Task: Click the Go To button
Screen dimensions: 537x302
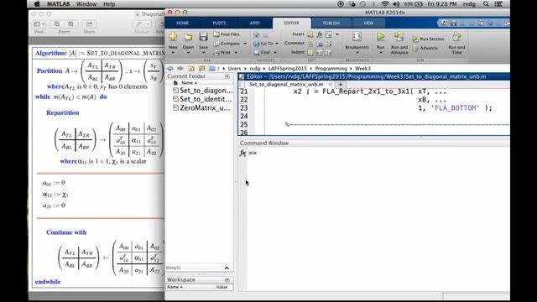Action: pos(263,44)
